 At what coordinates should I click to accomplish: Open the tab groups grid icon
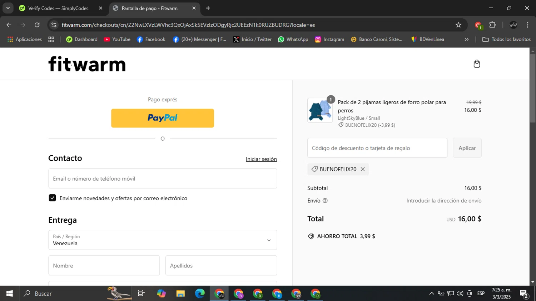pyautogui.click(x=51, y=39)
